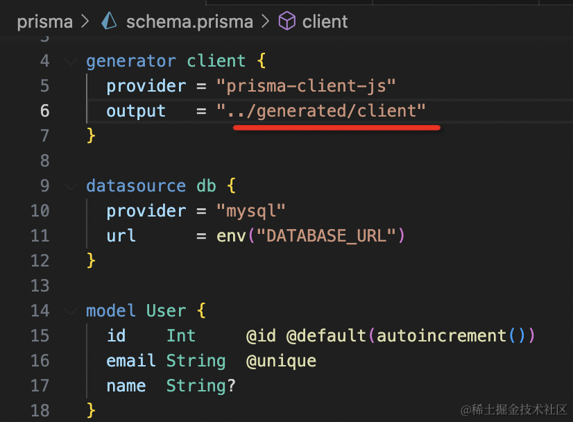Click the @unique attribute on email field

coord(281,361)
